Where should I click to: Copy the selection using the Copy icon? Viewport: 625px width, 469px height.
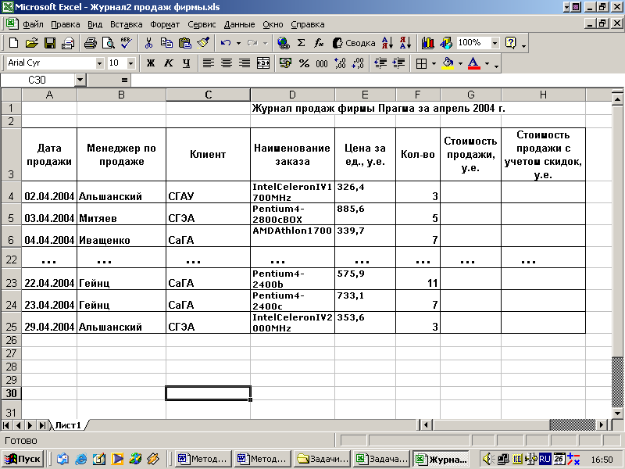click(166, 43)
